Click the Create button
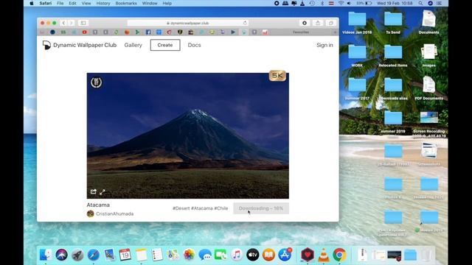 coord(165,45)
